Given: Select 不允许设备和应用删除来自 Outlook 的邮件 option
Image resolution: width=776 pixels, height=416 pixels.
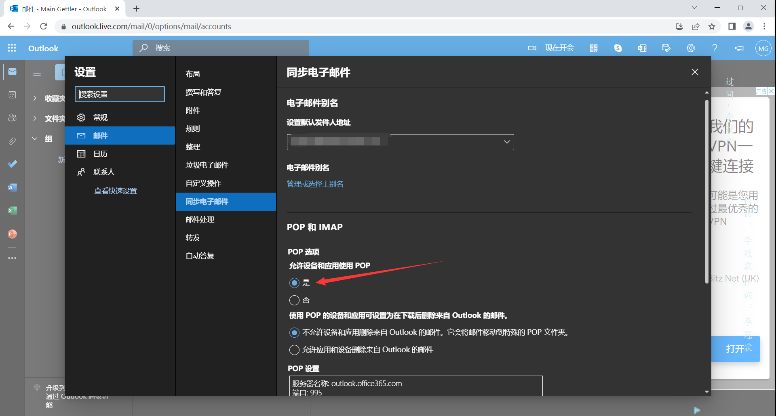Looking at the screenshot, I should (294, 332).
